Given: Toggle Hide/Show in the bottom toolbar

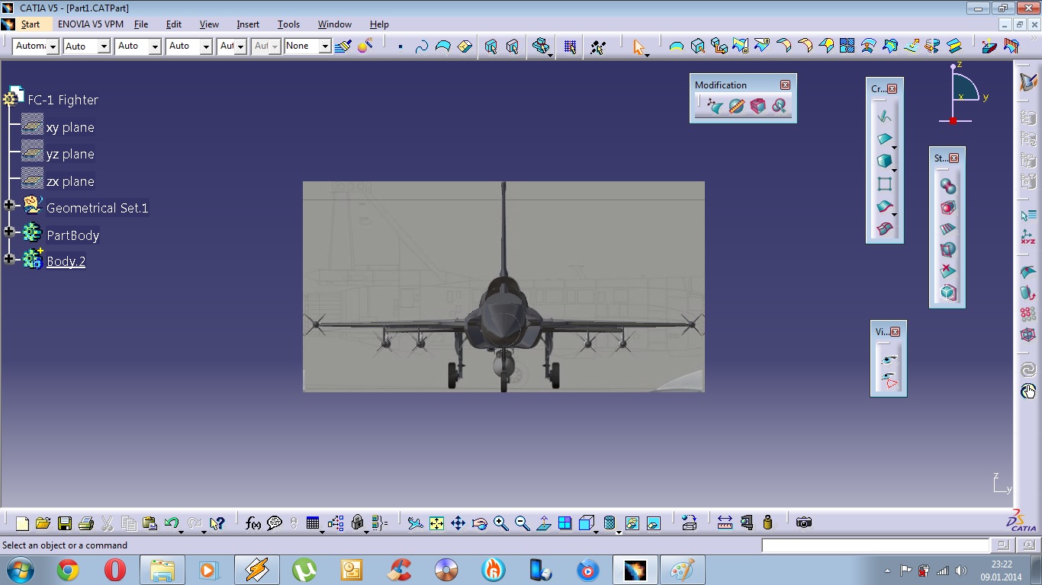Looking at the screenshot, I should coord(632,523).
